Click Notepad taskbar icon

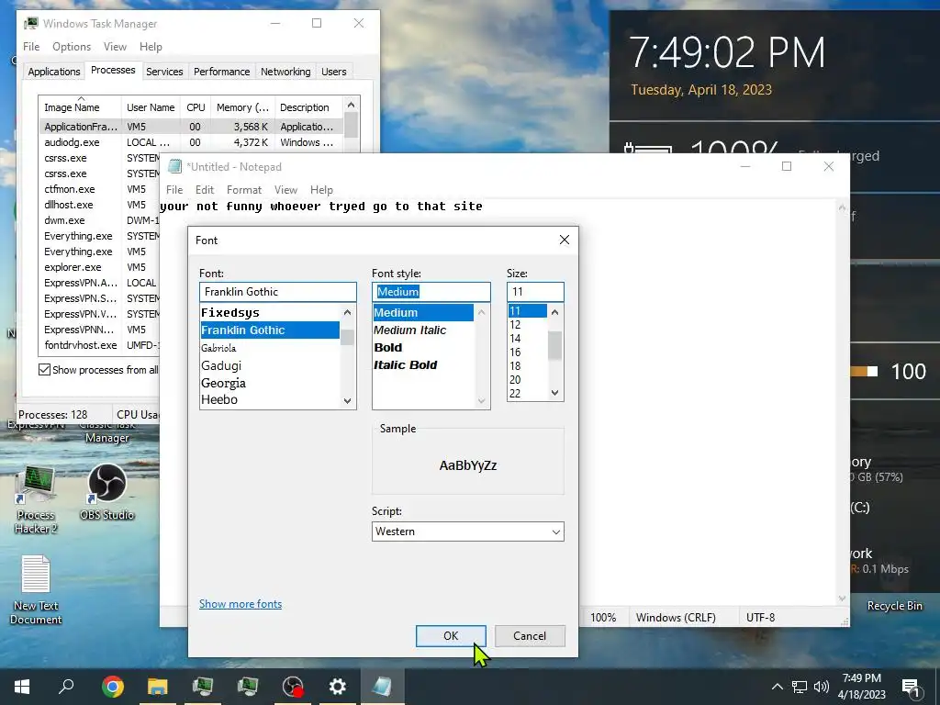383,687
